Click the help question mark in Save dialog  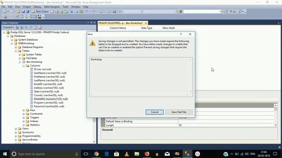pyautogui.click(x=181, y=34)
